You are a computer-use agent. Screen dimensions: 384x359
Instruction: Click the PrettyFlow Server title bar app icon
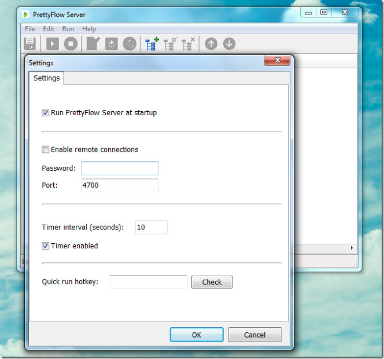coord(25,14)
